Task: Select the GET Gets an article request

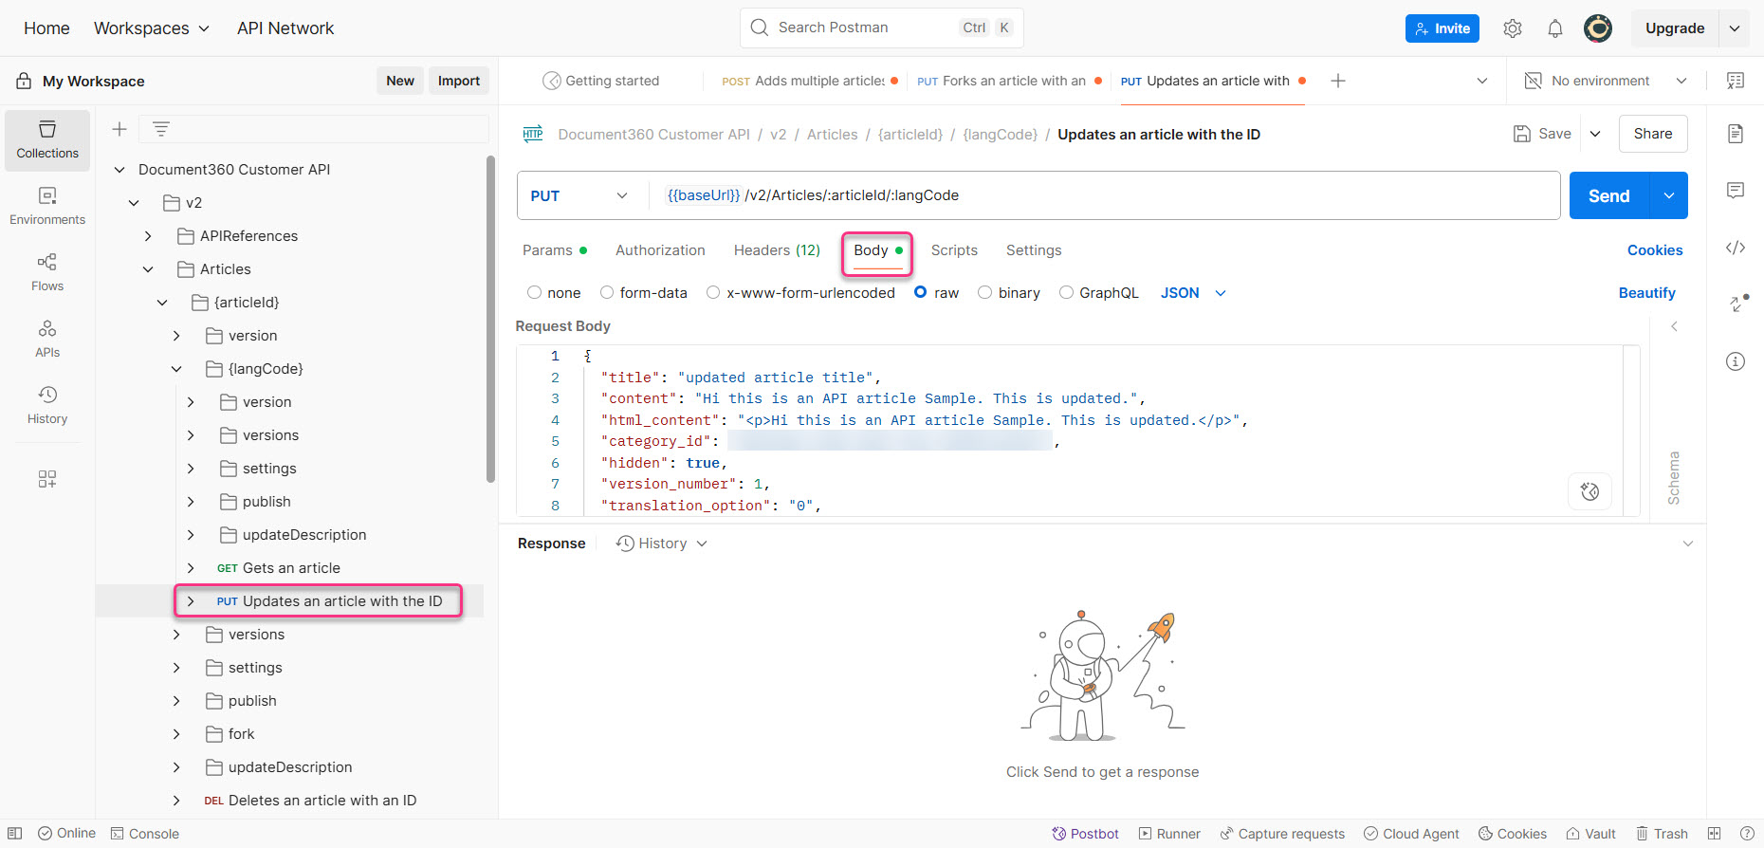Action: (x=279, y=568)
